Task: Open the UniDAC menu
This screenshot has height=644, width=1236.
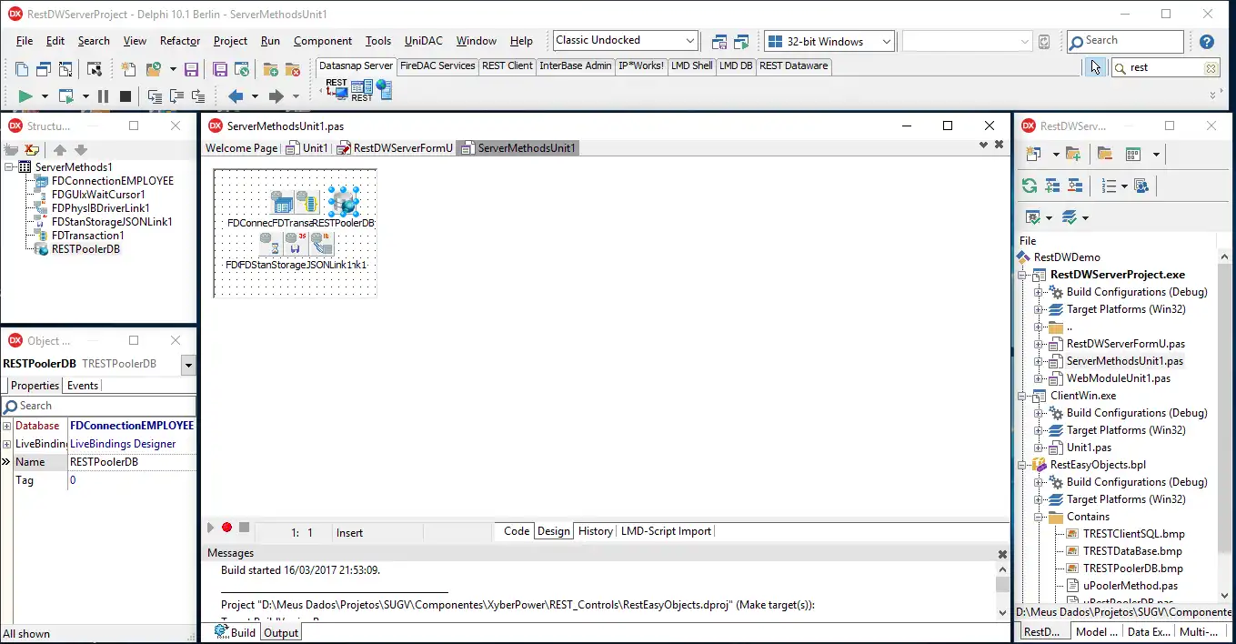Action: [425, 41]
